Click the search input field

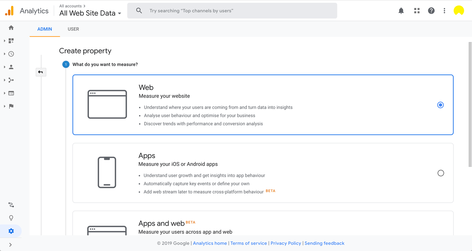tap(232, 11)
